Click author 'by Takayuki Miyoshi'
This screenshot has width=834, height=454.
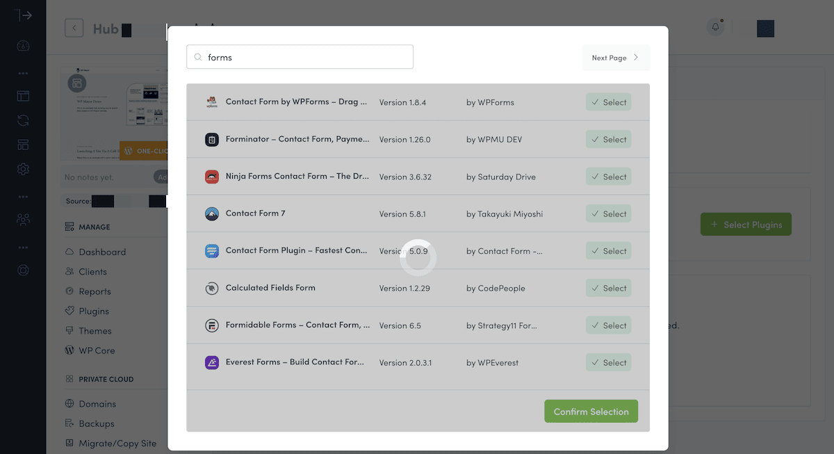point(505,214)
